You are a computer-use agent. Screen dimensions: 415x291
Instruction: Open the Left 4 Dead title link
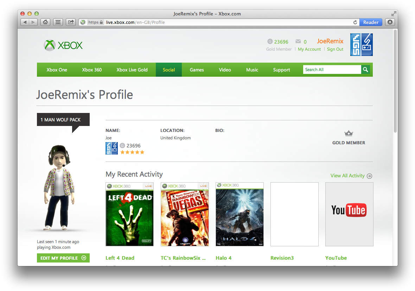pyautogui.click(x=120, y=258)
